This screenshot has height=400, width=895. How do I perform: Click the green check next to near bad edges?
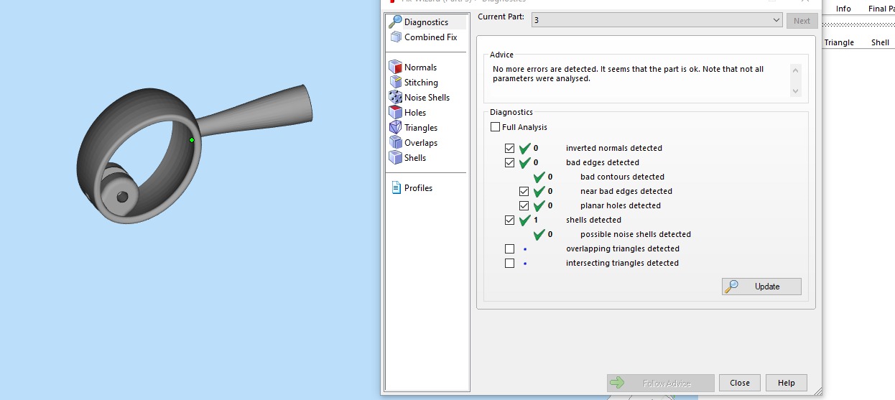539,191
